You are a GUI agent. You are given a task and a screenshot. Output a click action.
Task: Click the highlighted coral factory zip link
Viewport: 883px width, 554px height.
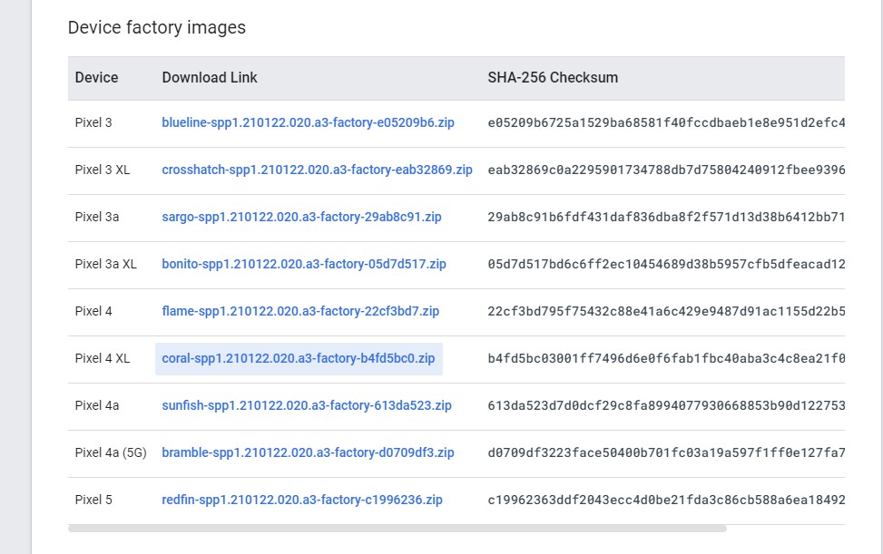pos(299,358)
